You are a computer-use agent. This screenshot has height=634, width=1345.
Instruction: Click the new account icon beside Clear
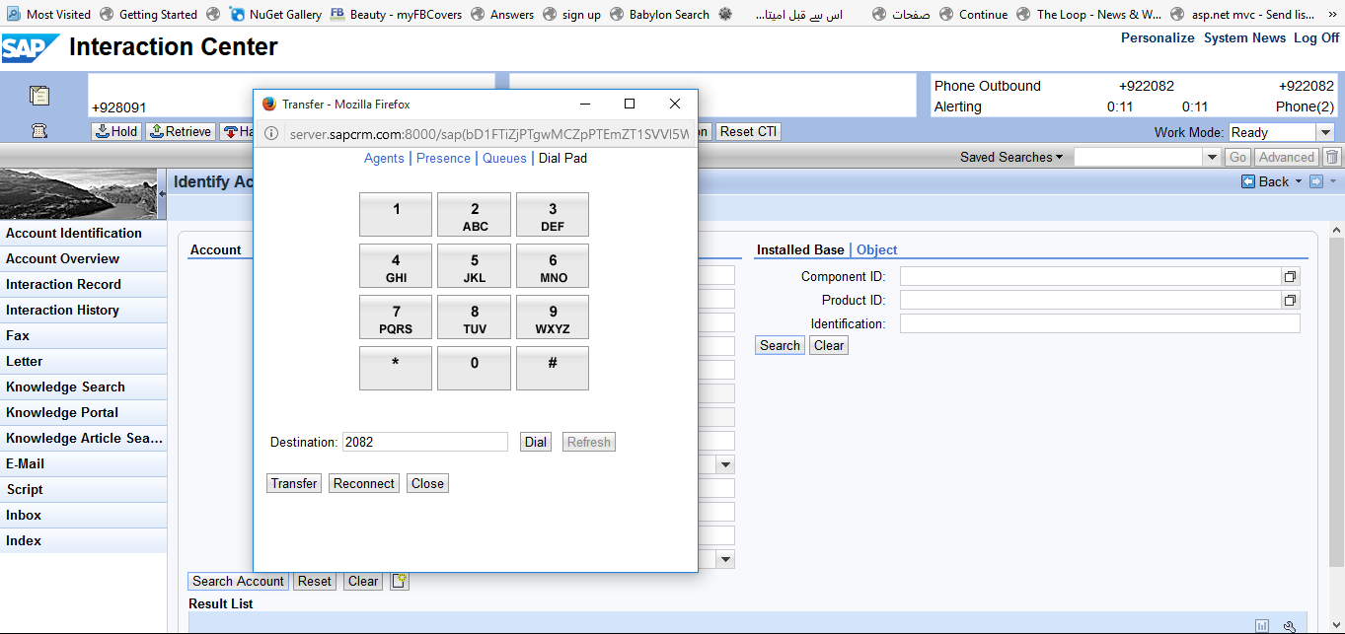pos(399,582)
